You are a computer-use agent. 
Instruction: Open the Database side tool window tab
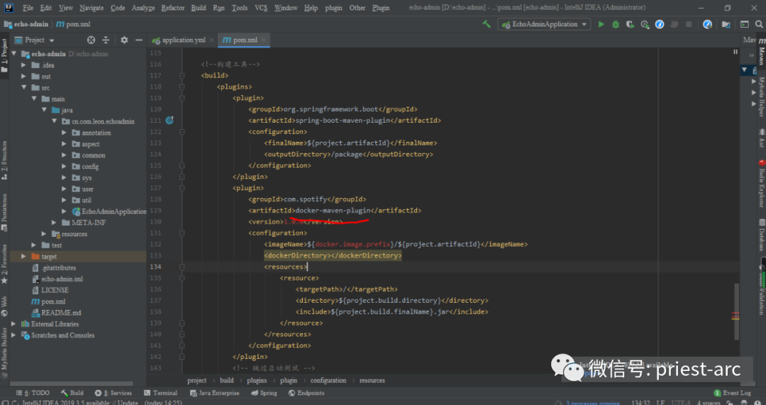[x=762, y=235]
